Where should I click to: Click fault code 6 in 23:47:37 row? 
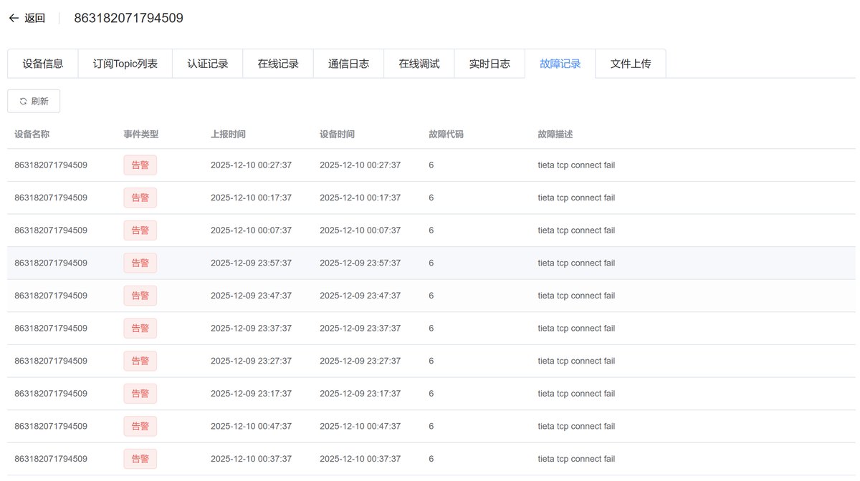(431, 296)
